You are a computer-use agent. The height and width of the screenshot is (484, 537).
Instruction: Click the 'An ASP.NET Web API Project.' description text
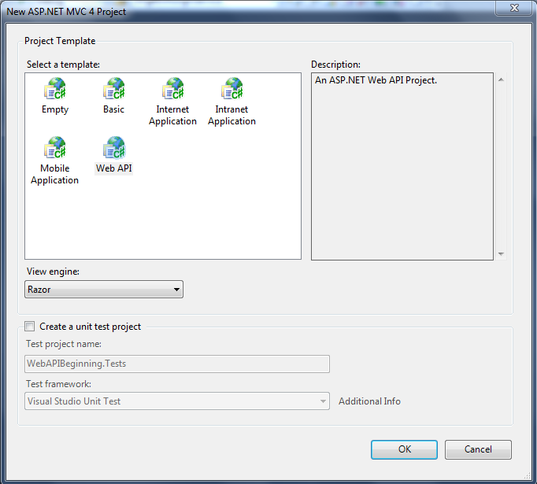pyautogui.click(x=376, y=80)
